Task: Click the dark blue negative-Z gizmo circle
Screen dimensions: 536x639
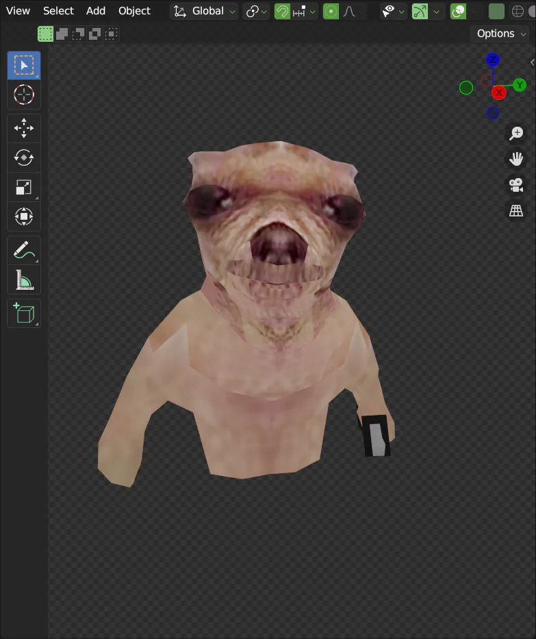Action: coord(493,113)
